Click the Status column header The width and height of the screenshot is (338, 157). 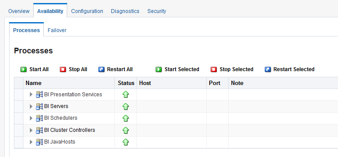(126, 83)
